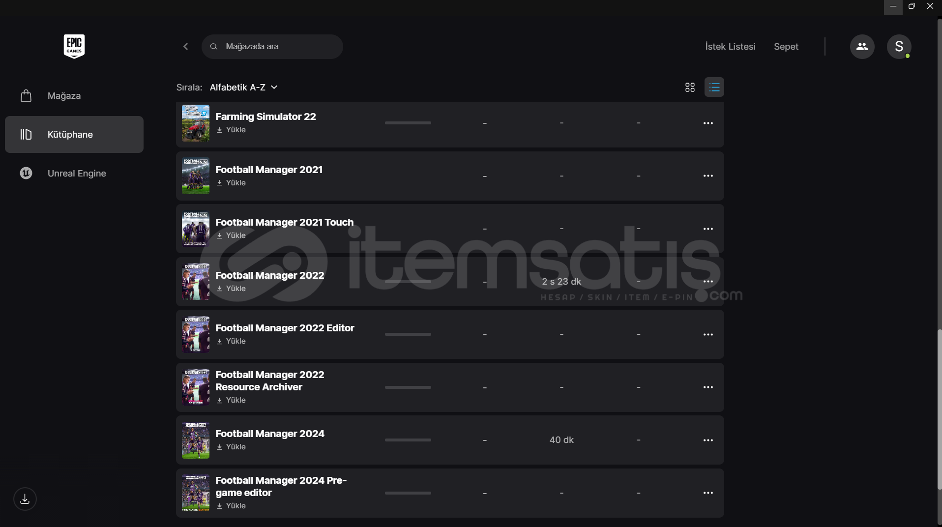The width and height of the screenshot is (942, 527).
Task: Open the İstek Listesi wishlist link
Action: click(x=730, y=47)
